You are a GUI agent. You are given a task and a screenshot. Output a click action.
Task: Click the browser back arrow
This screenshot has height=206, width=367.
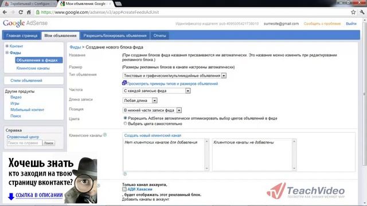point(5,12)
